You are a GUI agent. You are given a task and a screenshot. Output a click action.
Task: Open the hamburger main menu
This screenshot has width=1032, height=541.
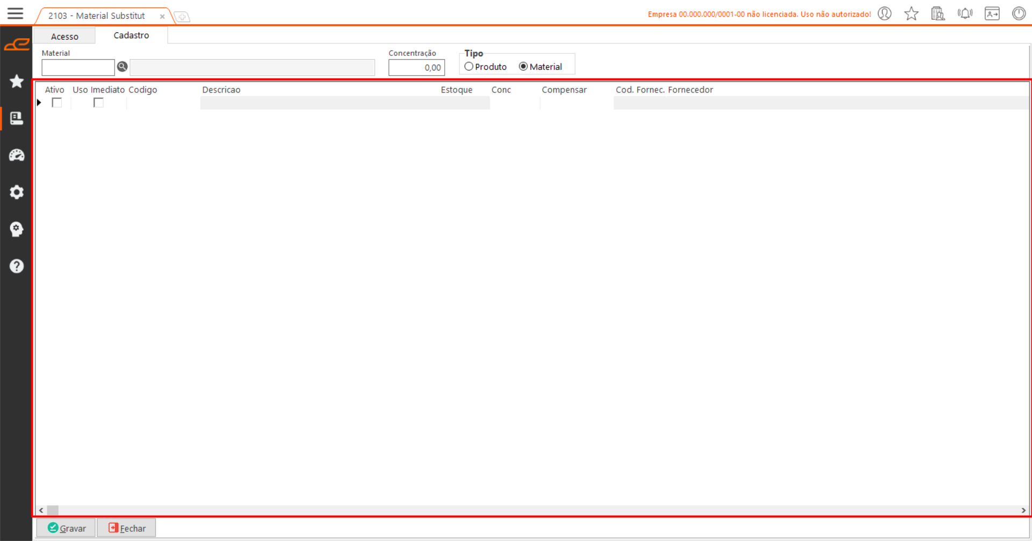coord(15,13)
